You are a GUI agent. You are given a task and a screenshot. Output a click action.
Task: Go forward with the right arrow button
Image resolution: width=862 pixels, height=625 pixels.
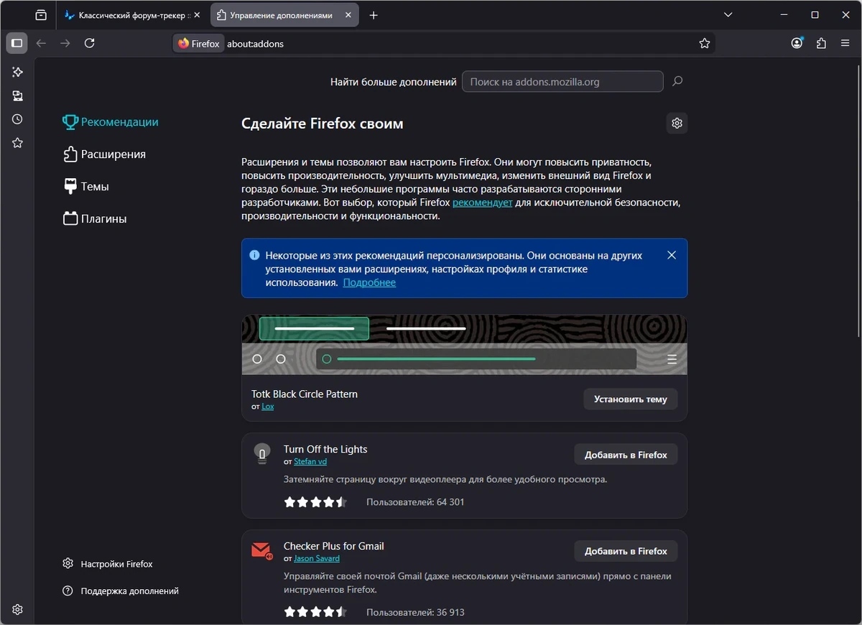65,43
